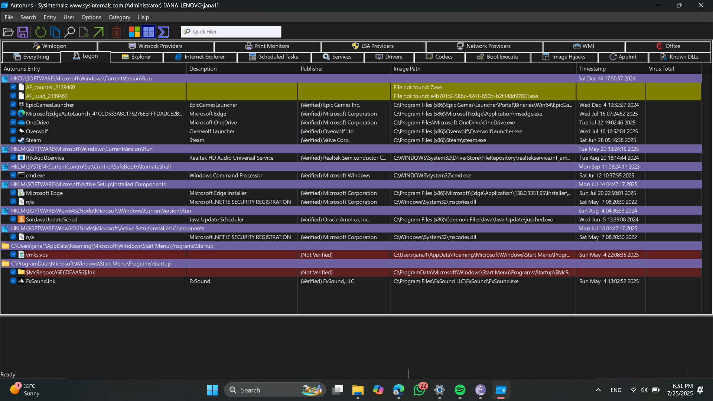Image resolution: width=713 pixels, height=401 pixels.
Task: Click the Windows Start button
Action: tap(212, 390)
